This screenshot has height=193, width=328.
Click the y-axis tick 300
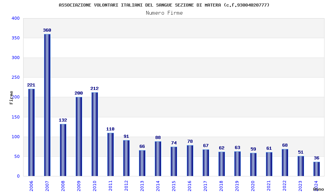(x=15, y=58)
